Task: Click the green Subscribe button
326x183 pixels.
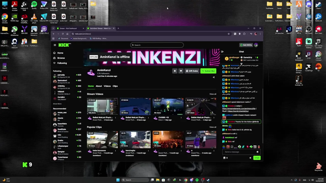Action: click(x=208, y=71)
